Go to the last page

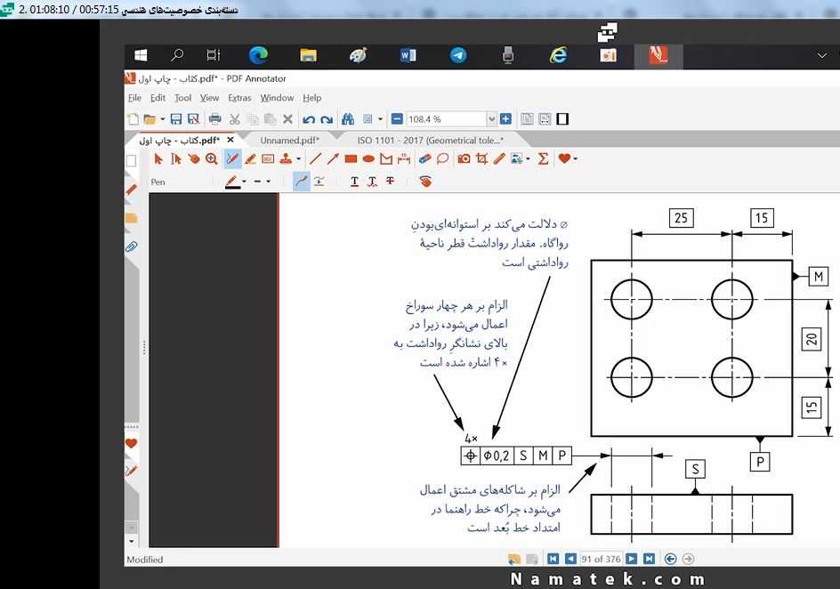point(649,559)
